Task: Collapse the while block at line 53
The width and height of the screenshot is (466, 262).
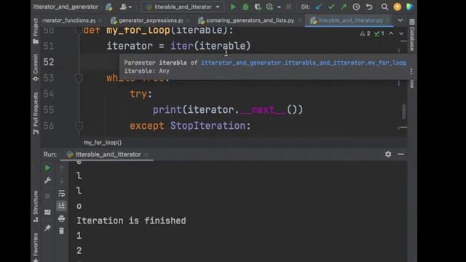Action: tap(79, 78)
